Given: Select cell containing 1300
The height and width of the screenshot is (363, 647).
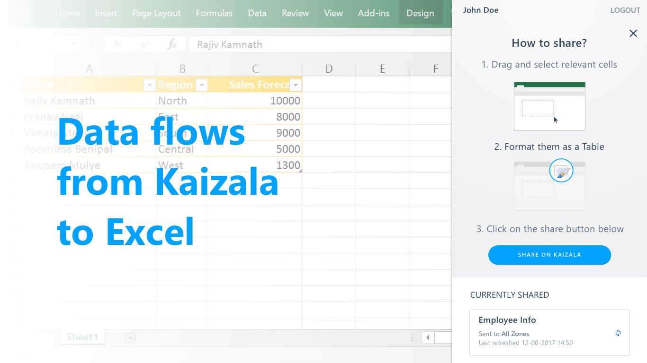Looking at the screenshot, I should pyautogui.click(x=255, y=165).
